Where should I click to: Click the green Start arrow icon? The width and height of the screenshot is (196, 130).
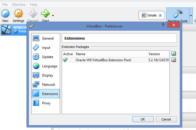point(45,13)
